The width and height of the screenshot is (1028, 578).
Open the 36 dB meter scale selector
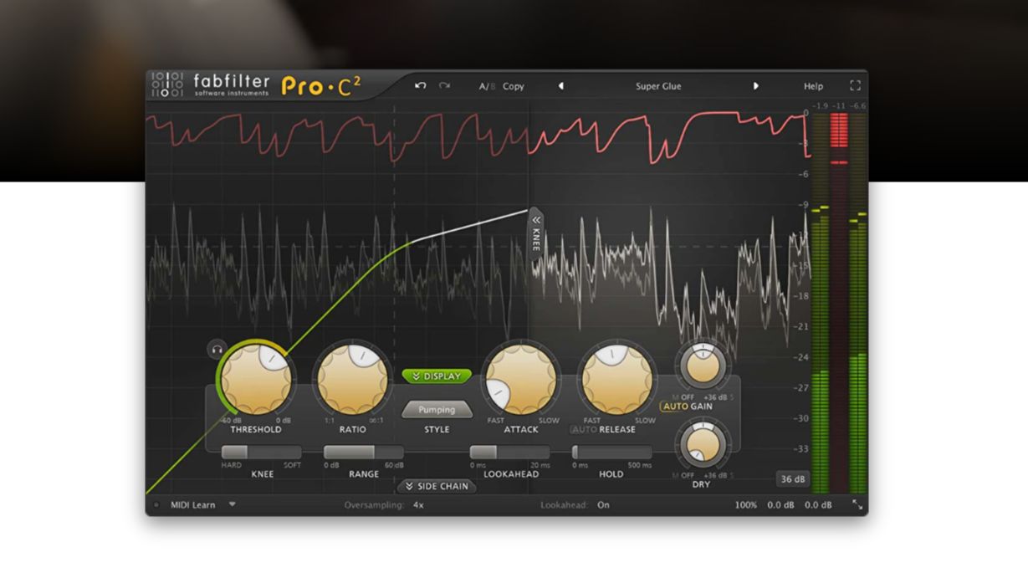click(x=792, y=479)
